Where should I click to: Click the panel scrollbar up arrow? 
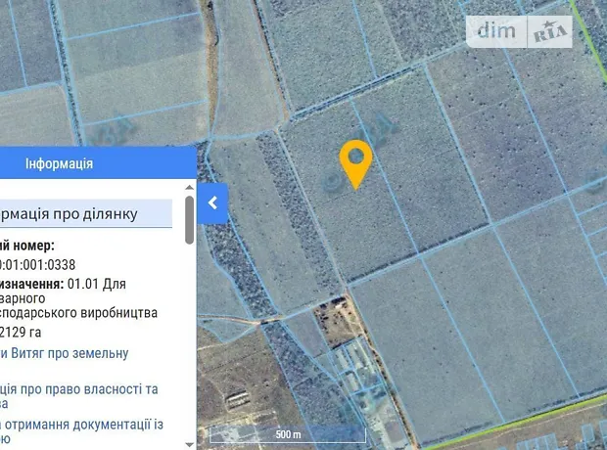coord(189,186)
